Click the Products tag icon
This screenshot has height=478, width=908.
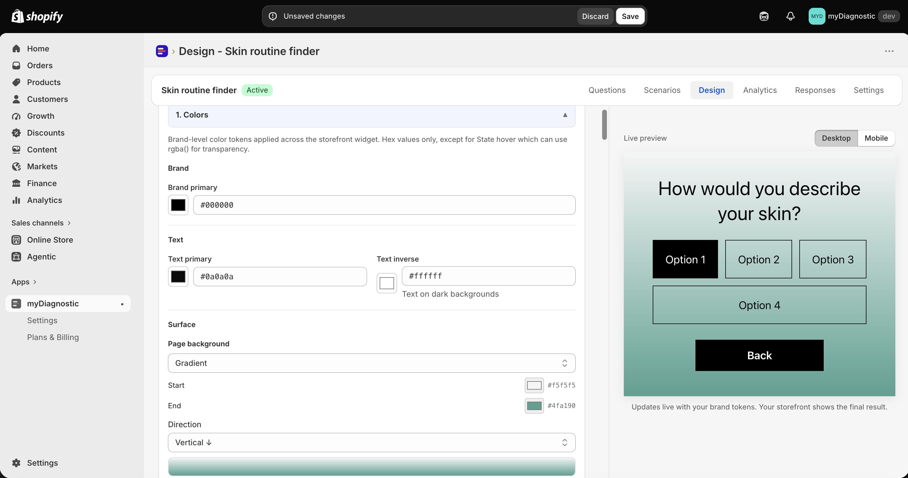pyautogui.click(x=16, y=82)
